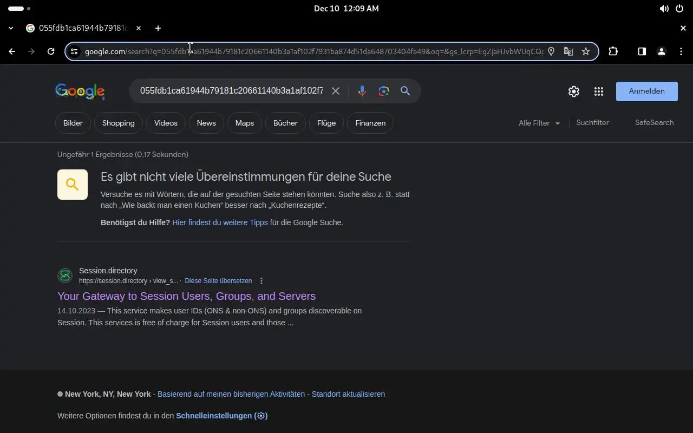Open the system volume indicator

[664, 9]
